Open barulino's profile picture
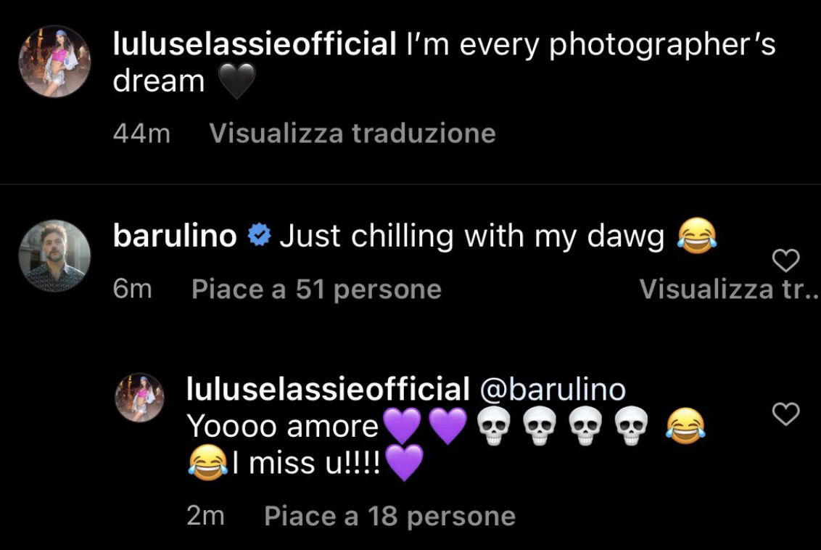This screenshot has height=550, width=821. (55, 255)
